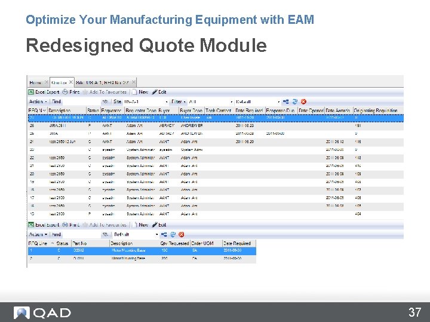Click blue layout icon in RFQ Line filter bar

[x=164, y=235]
